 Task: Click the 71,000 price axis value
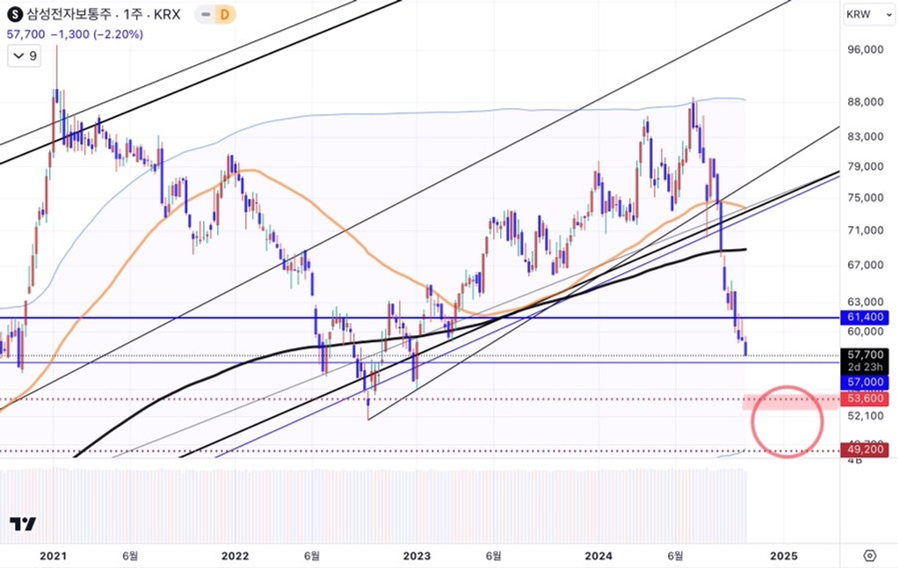coord(864,231)
